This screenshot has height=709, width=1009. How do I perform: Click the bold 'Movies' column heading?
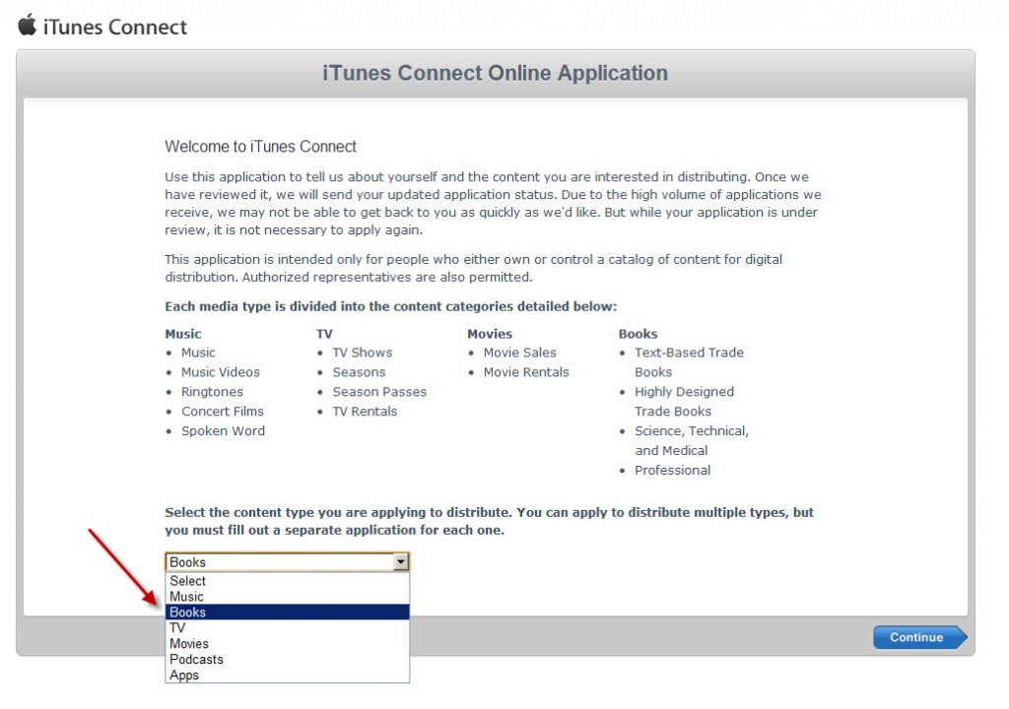[x=490, y=334]
